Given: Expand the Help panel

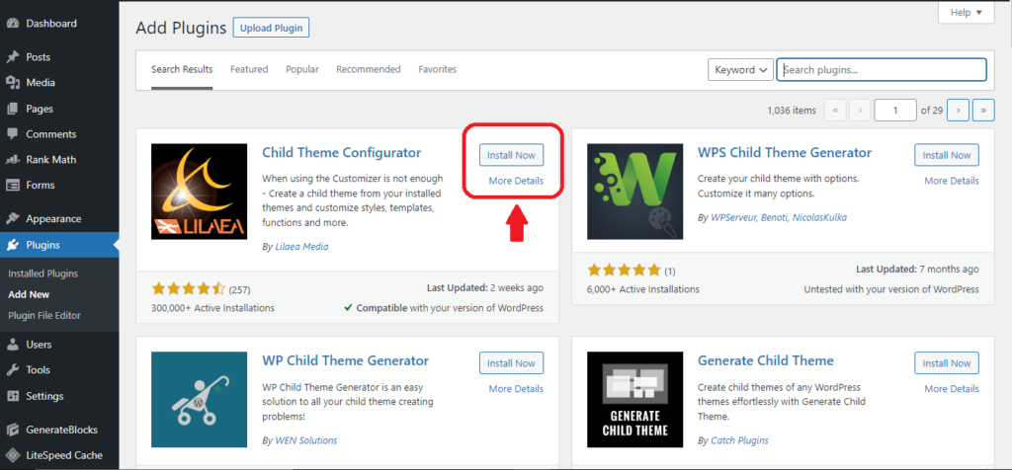Looking at the screenshot, I should [966, 12].
